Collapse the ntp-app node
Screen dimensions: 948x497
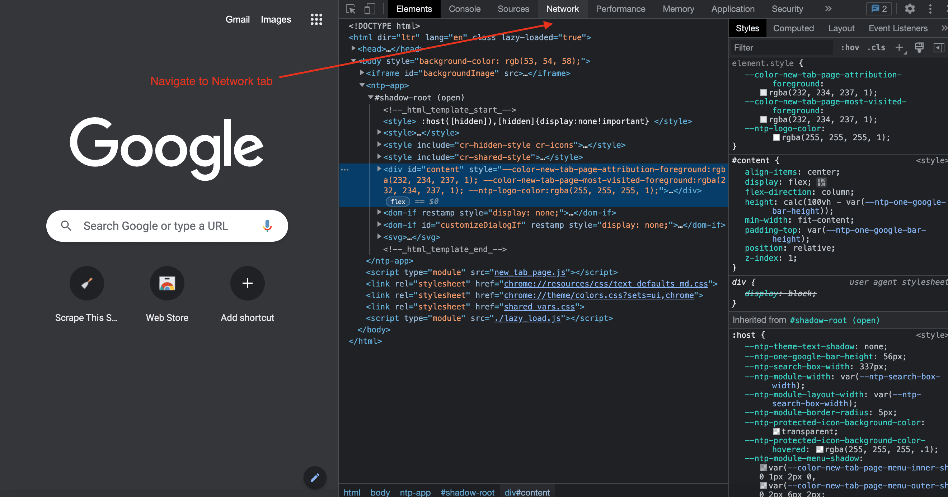362,85
